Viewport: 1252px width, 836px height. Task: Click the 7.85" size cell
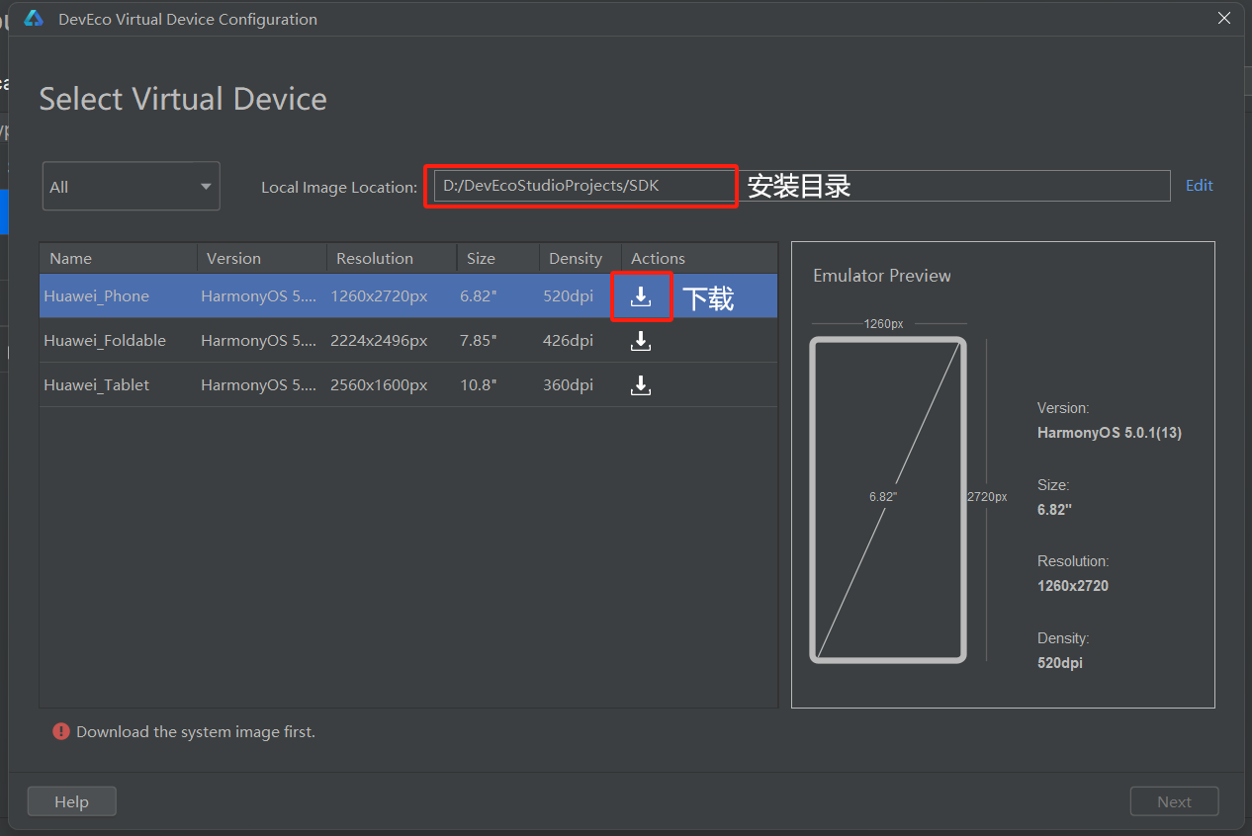(479, 340)
